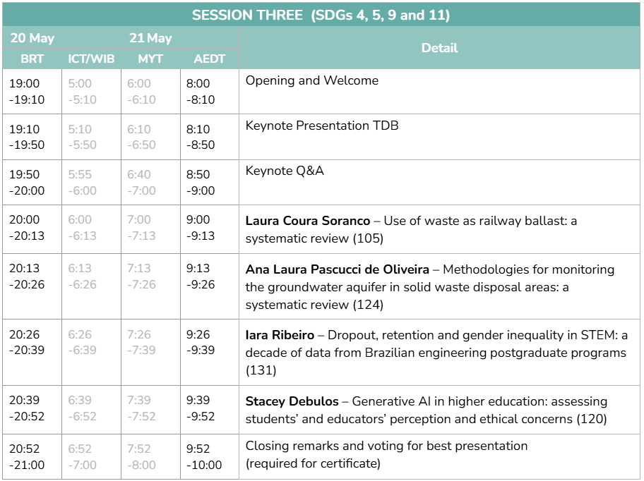644x481 pixels.
Task: Select the MYT column header
Action: 150,59
